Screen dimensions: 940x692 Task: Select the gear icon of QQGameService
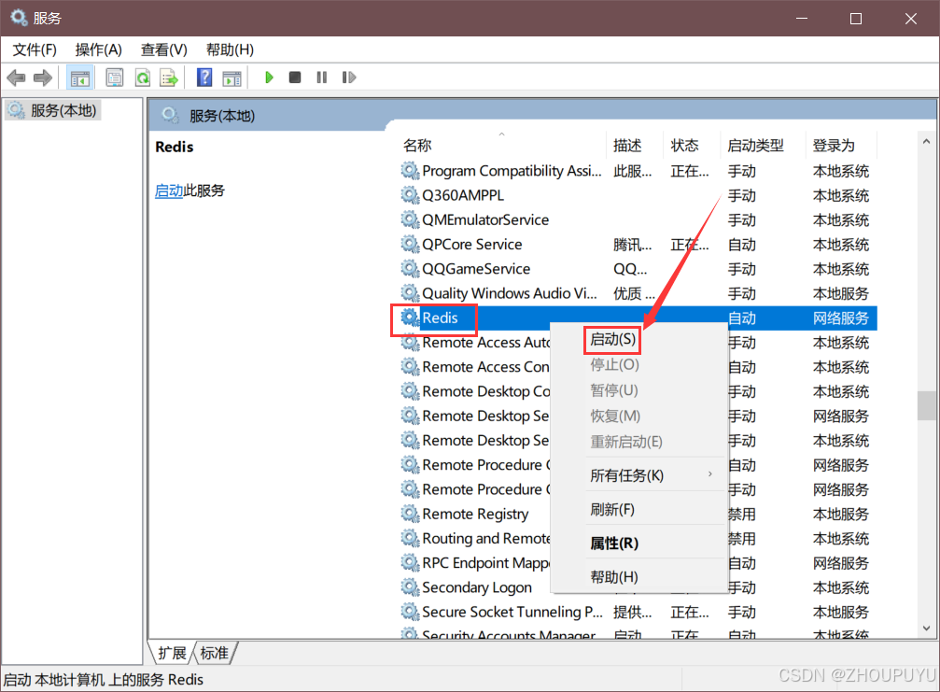click(410, 269)
